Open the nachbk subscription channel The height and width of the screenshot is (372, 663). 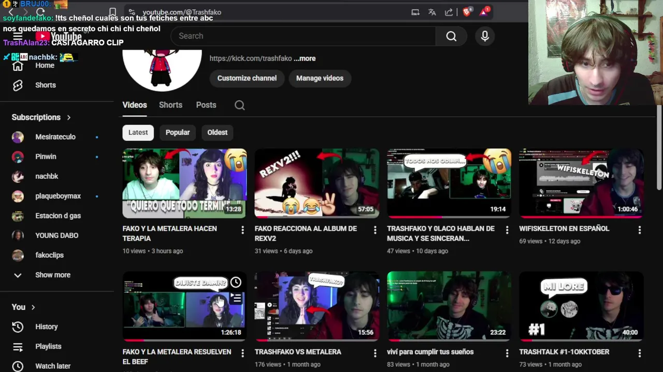(47, 176)
